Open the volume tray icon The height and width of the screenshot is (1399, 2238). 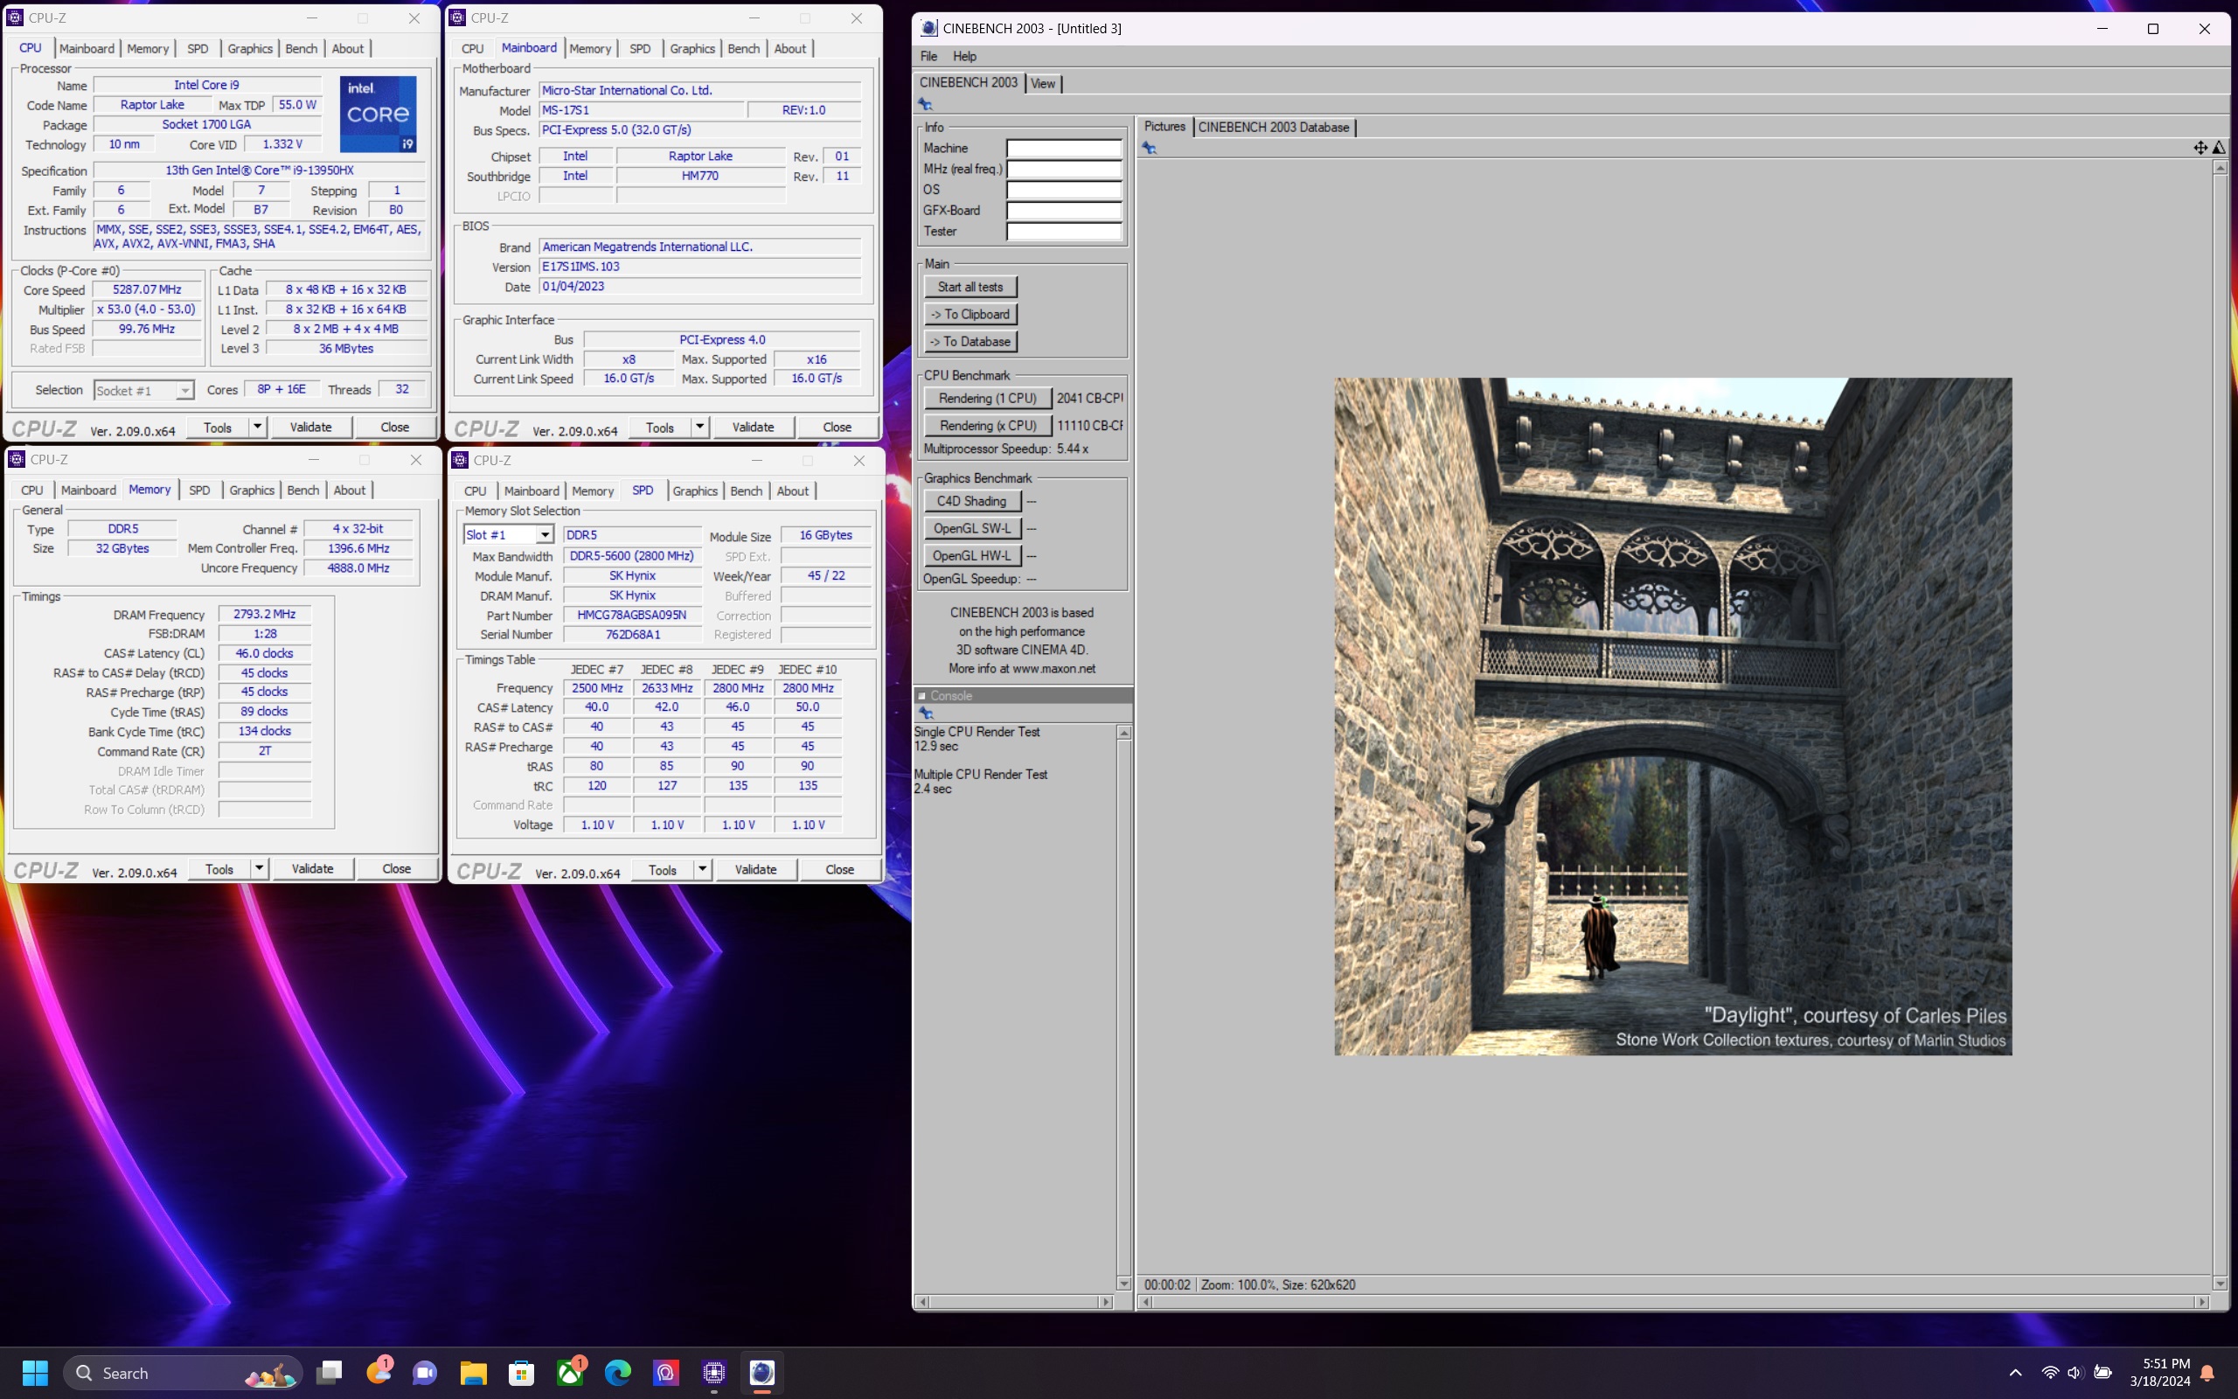pyautogui.click(x=2075, y=1372)
